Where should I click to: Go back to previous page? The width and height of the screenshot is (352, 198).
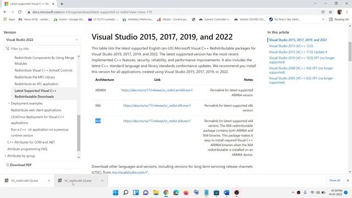5,12
